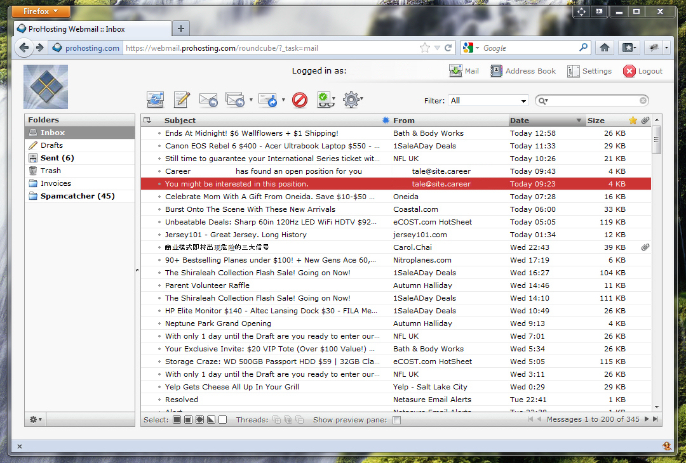
Task: Jump to last page of messages arrow
Action: pyautogui.click(x=656, y=419)
